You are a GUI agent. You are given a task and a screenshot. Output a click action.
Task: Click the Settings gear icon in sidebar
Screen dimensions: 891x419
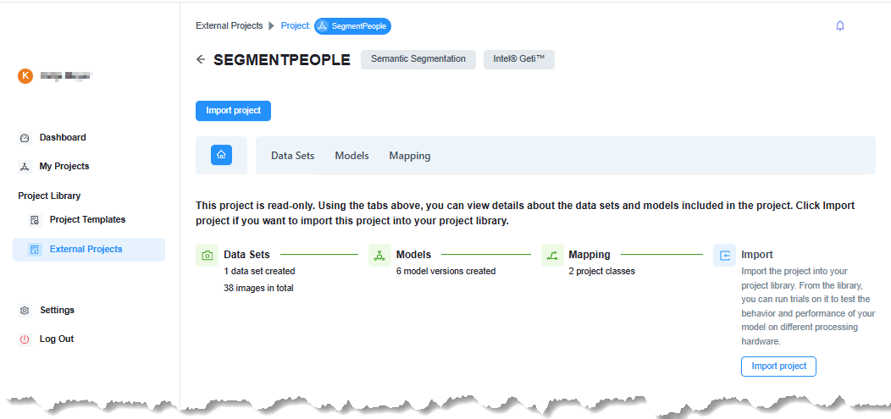coord(25,311)
